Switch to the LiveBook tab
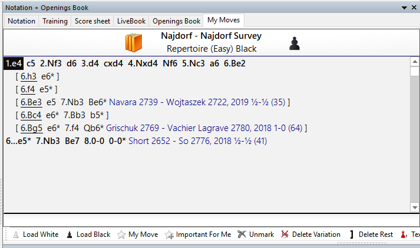Screen dimensions: 420x248 (x=131, y=21)
